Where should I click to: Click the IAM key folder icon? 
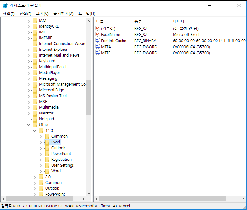coord(35,21)
